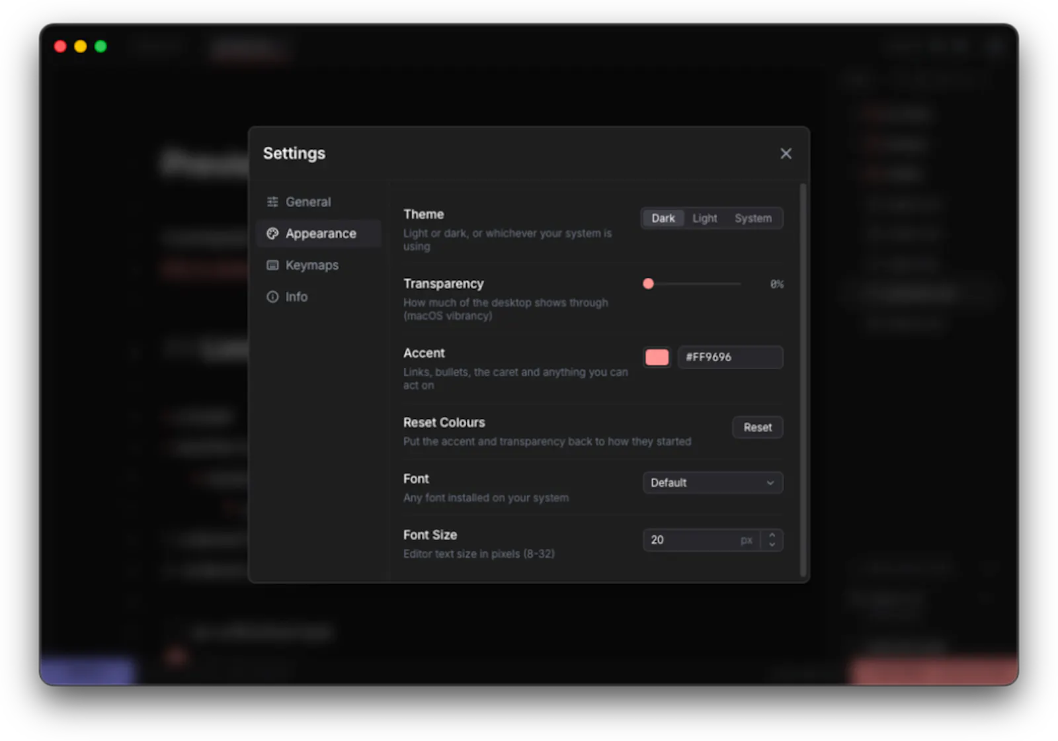Increase font size with up stepper arrow
This screenshot has height=741, width=1058.
click(x=772, y=535)
